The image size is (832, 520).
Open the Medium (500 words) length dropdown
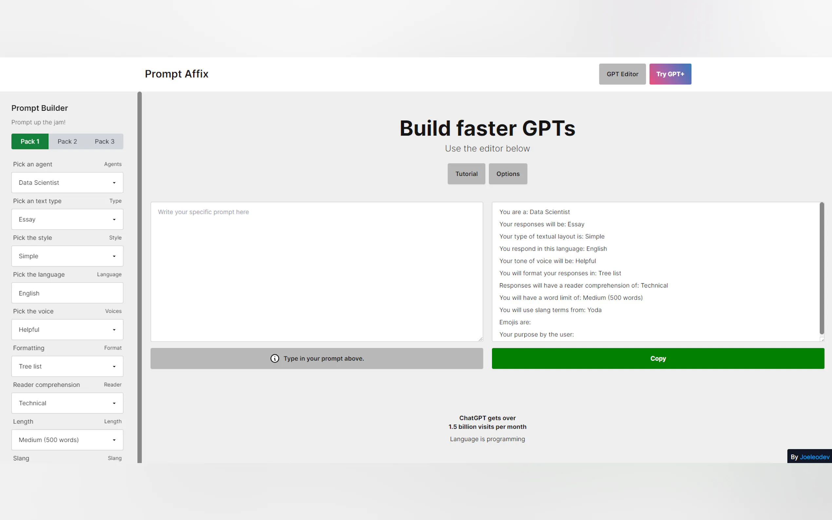tap(67, 440)
